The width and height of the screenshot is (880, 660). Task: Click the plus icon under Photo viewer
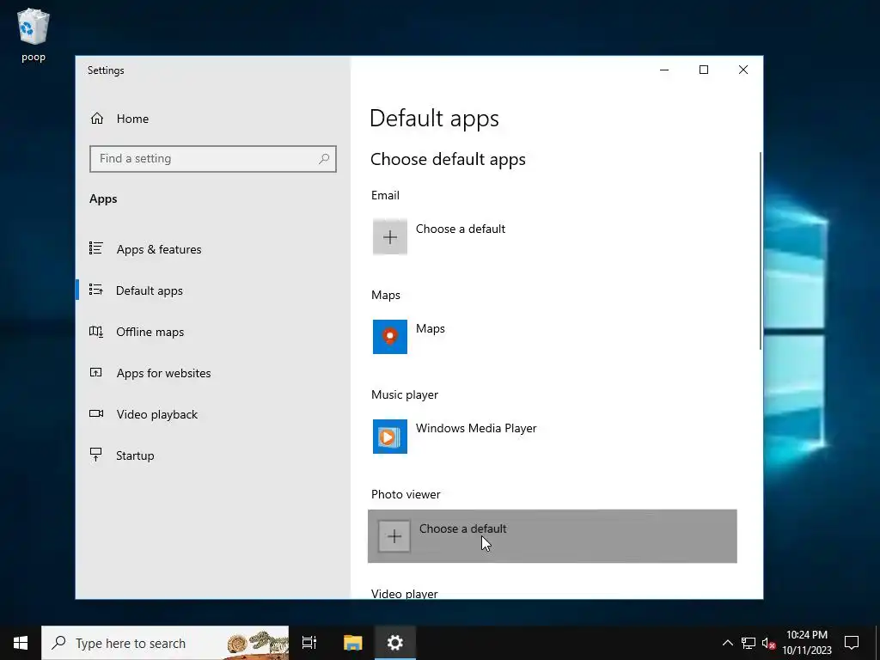click(394, 536)
